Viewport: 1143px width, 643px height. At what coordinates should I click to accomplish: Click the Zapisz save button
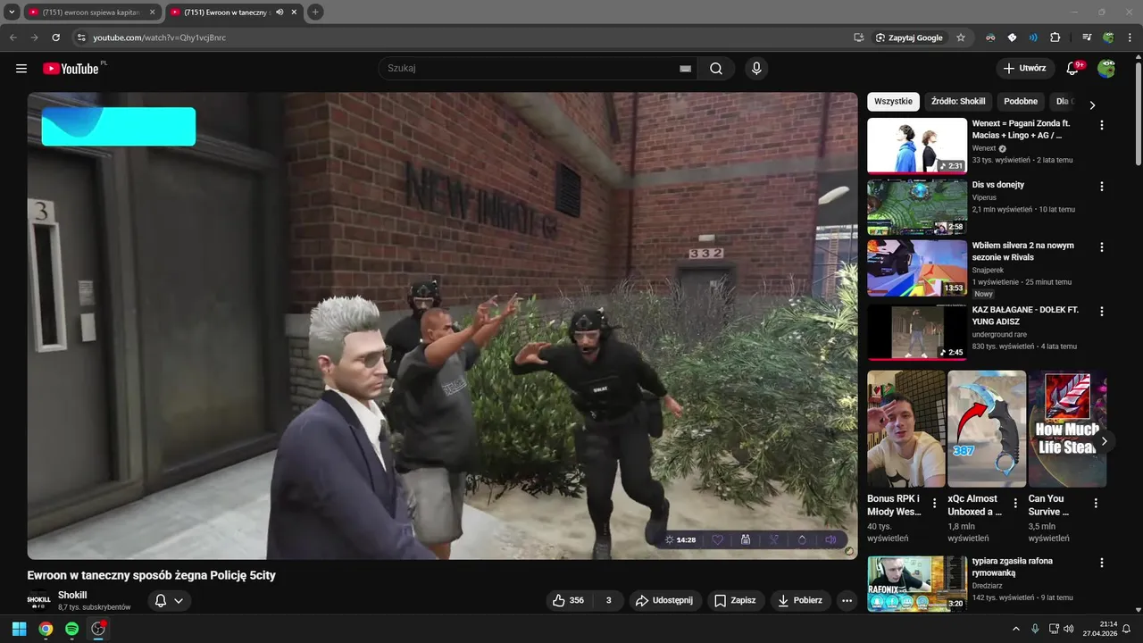click(735, 601)
